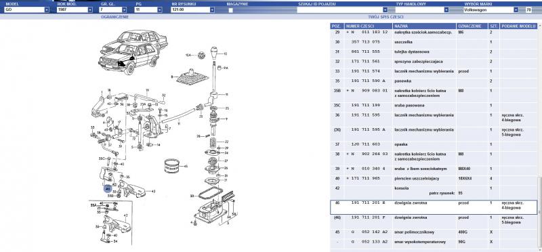Click the car illustration thumbnail above the diagram
542x252 pixels.
click(132, 52)
